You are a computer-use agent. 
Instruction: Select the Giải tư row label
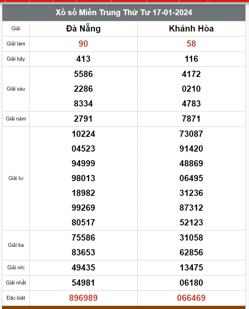(16, 178)
